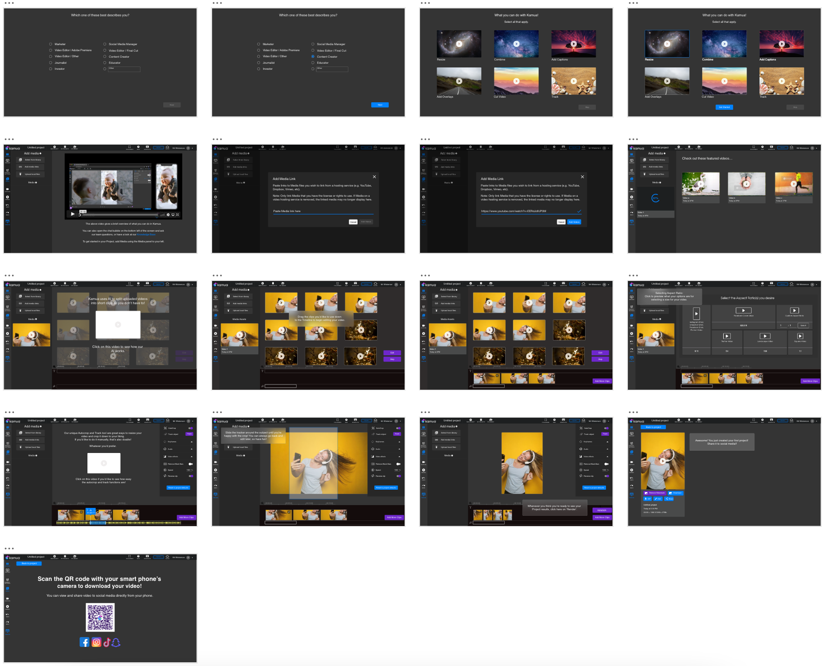This screenshot has height=666, width=826.
Task: Click Speed icon on 'Our unique Autocrop' screen
Action: pos(165,470)
